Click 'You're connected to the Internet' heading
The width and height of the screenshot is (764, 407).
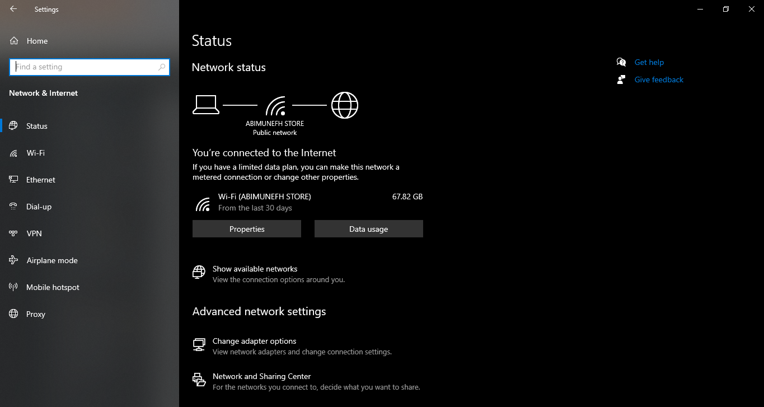264,153
